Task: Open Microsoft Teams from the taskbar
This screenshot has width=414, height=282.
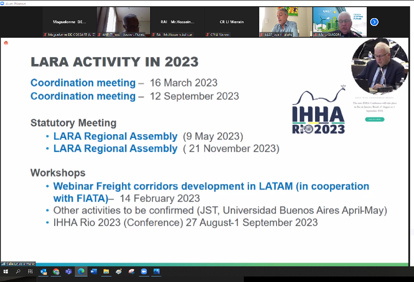Action: pyautogui.click(x=68, y=272)
